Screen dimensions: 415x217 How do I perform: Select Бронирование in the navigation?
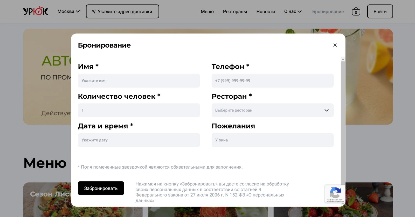pyautogui.click(x=328, y=12)
